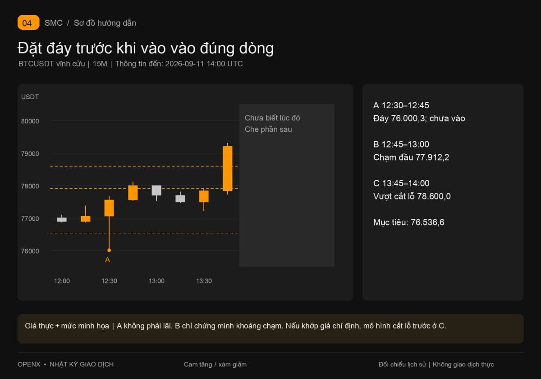Image resolution: width=541 pixels, height=379 pixels.
Task: Click the 13:30 time axis label
Action: tap(204, 281)
